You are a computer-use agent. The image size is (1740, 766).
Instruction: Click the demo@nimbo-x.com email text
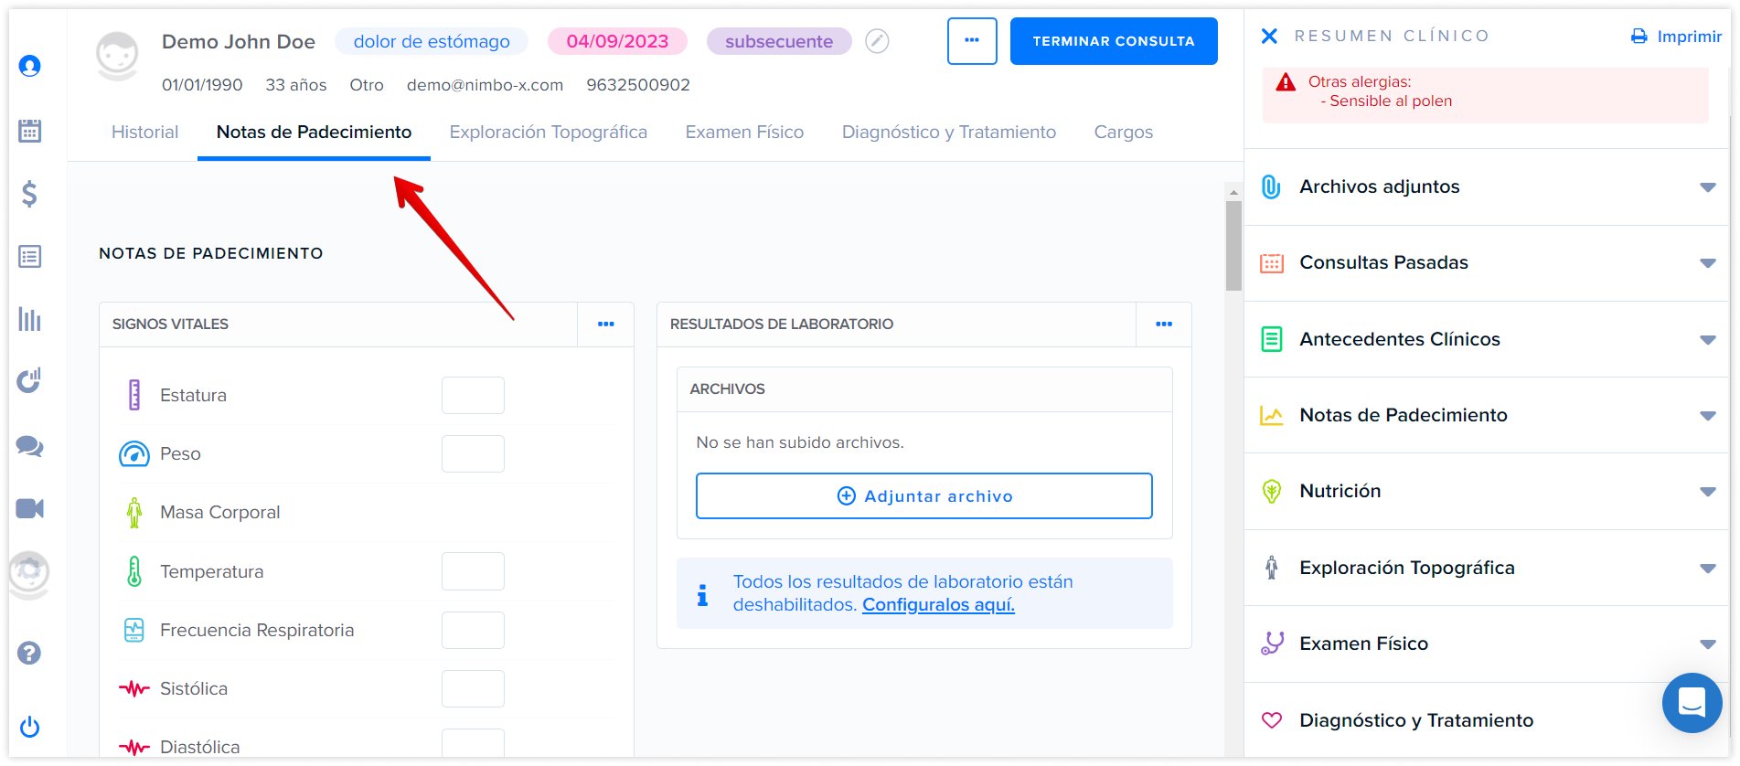click(485, 85)
